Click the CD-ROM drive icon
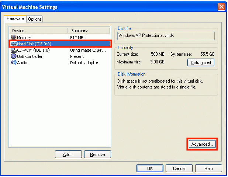Image resolution: width=228 pixels, height=177 pixels. coord(14,50)
